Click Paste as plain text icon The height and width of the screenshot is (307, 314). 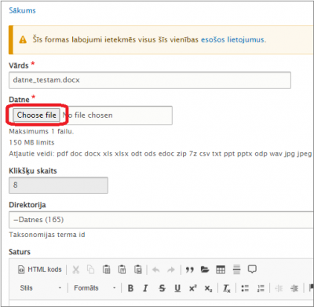[122, 269]
